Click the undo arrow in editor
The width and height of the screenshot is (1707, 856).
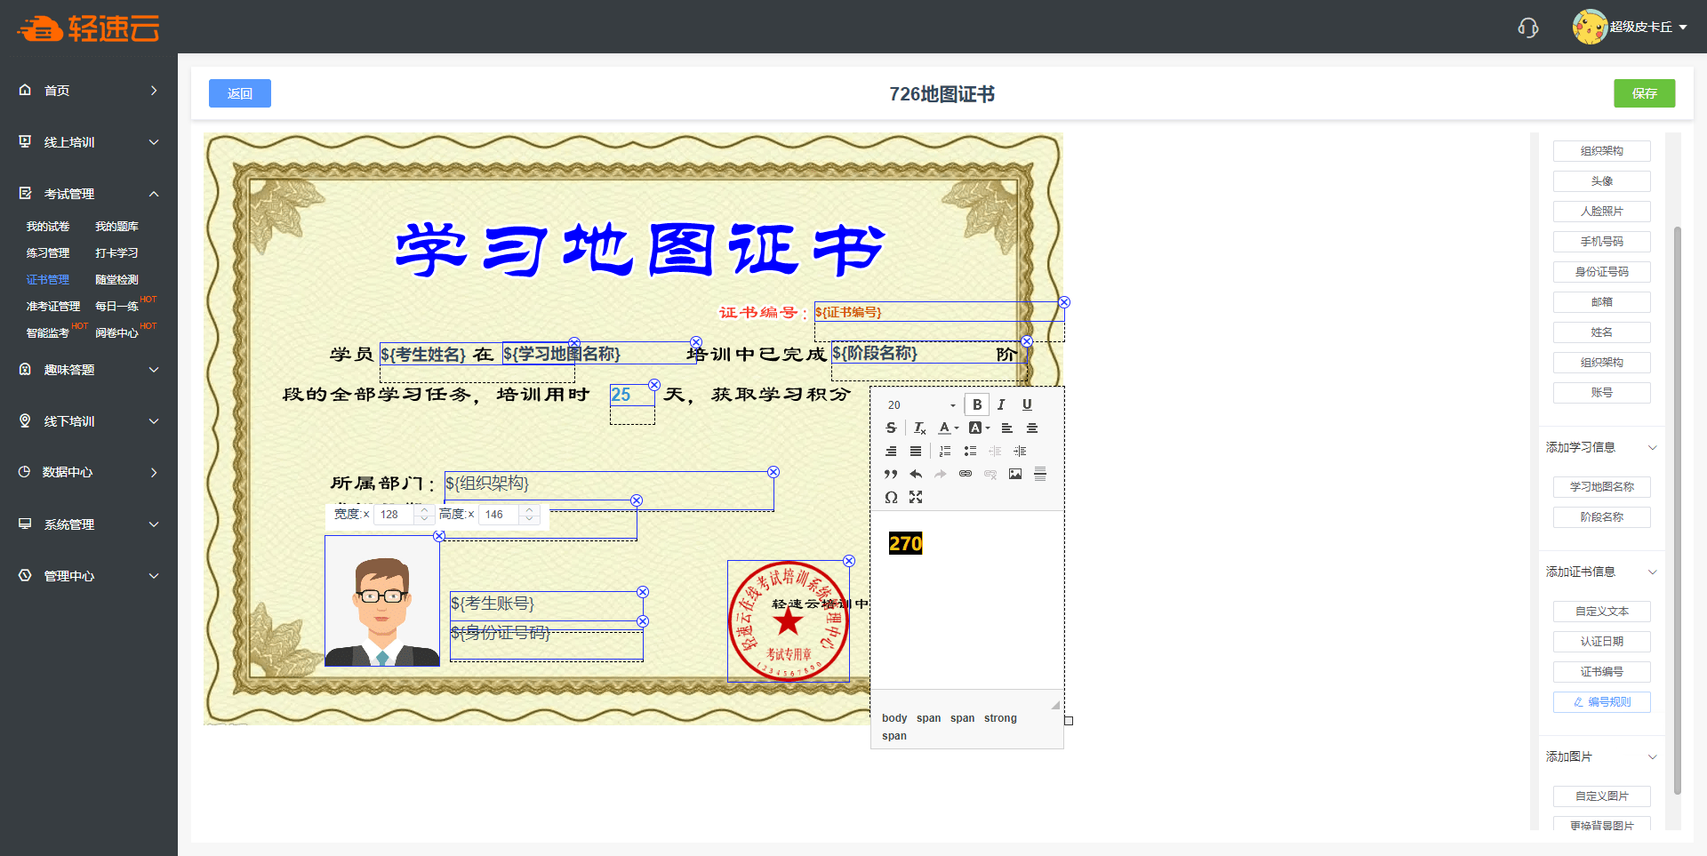pos(916,474)
